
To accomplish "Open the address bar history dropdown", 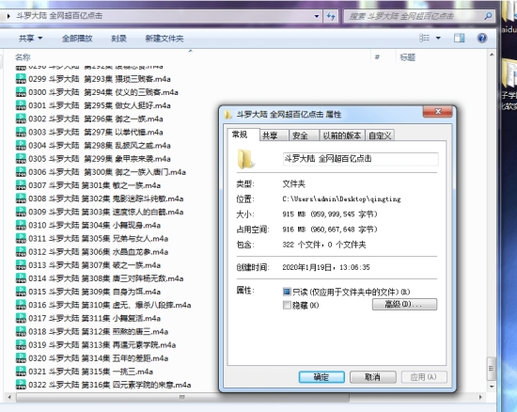I will pyautogui.click(x=316, y=16).
